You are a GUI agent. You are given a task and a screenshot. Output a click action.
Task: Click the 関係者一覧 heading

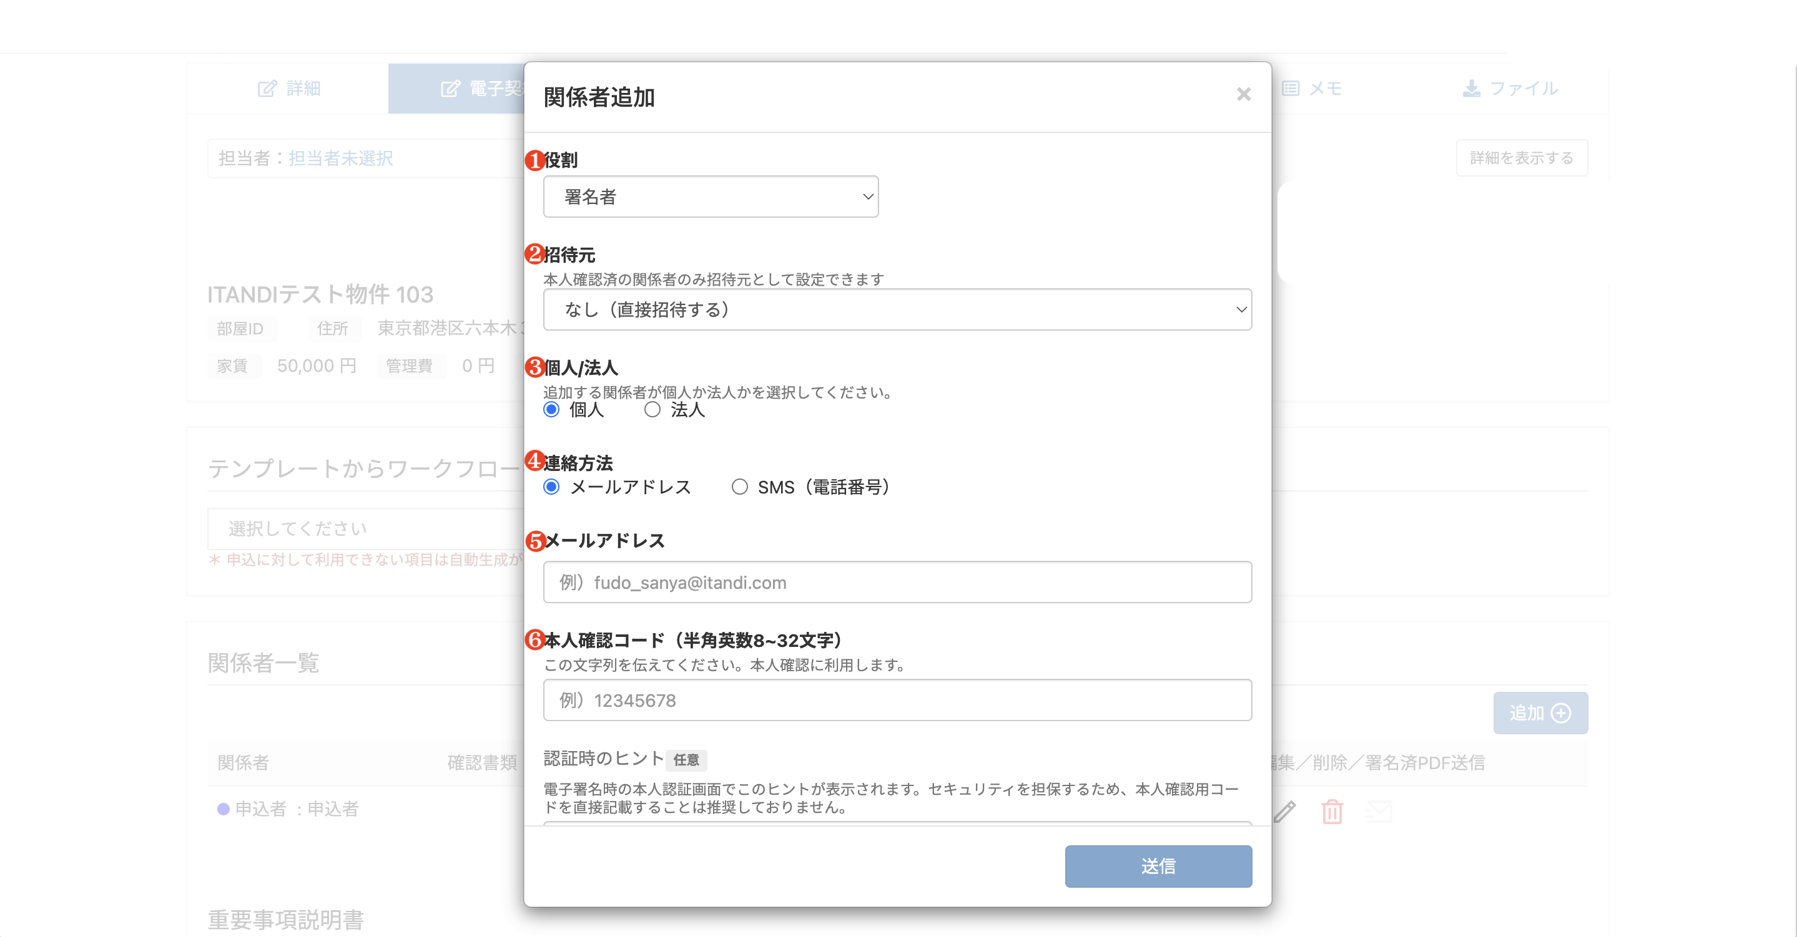(263, 663)
